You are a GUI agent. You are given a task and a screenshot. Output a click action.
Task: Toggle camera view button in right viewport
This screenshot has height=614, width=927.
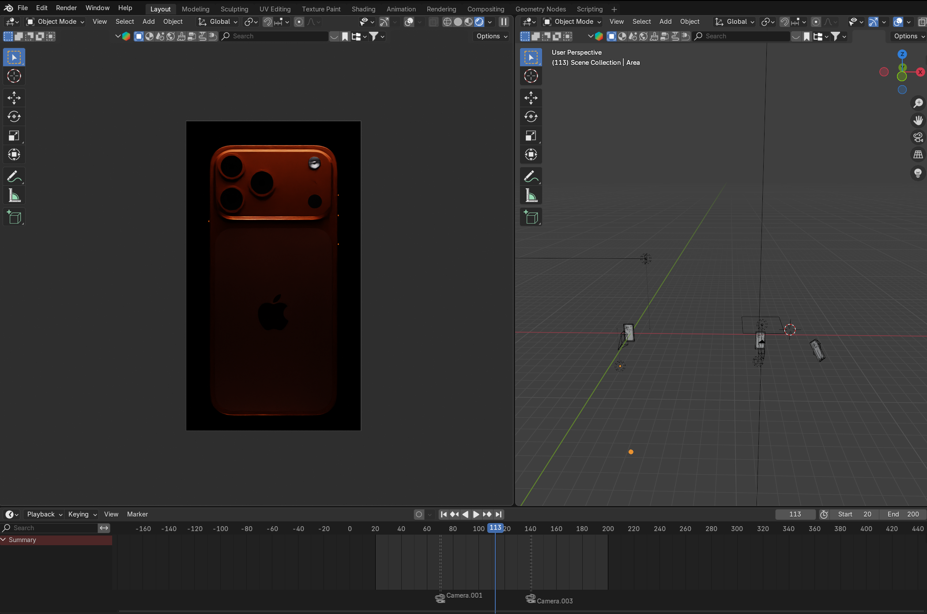click(918, 138)
